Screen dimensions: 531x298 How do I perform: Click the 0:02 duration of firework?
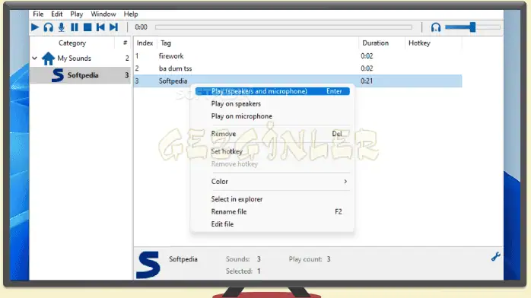coord(367,55)
